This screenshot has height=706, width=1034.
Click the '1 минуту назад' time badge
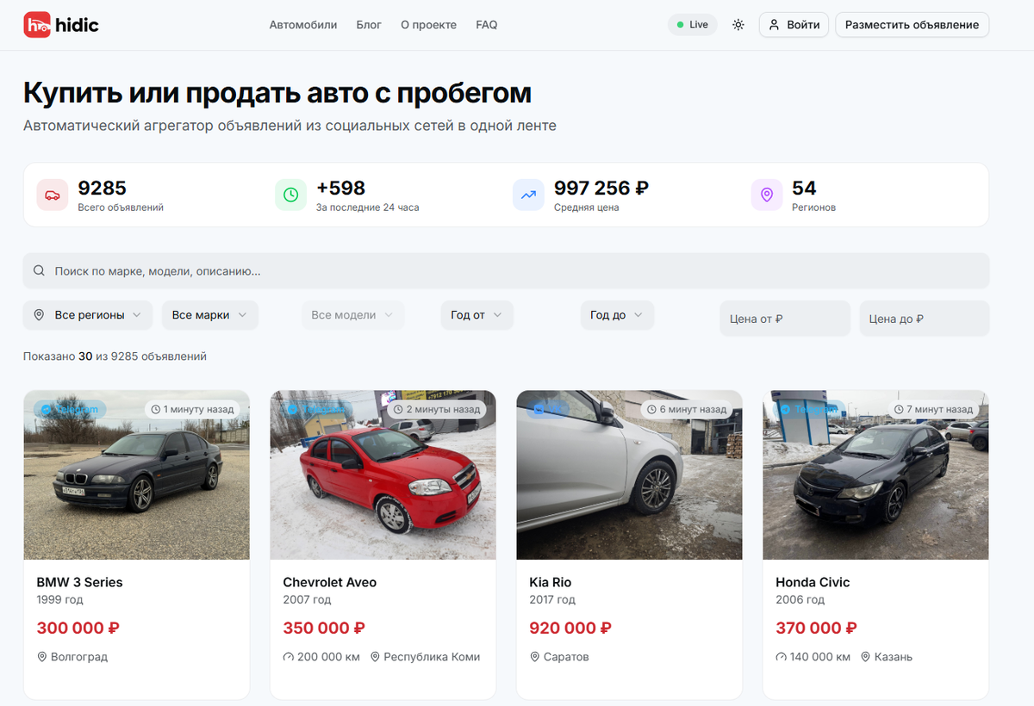tap(192, 409)
